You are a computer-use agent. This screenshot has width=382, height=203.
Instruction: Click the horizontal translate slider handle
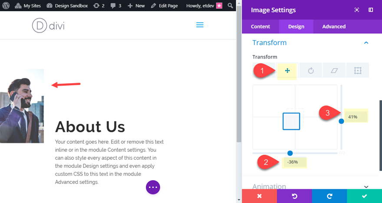pos(290,153)
